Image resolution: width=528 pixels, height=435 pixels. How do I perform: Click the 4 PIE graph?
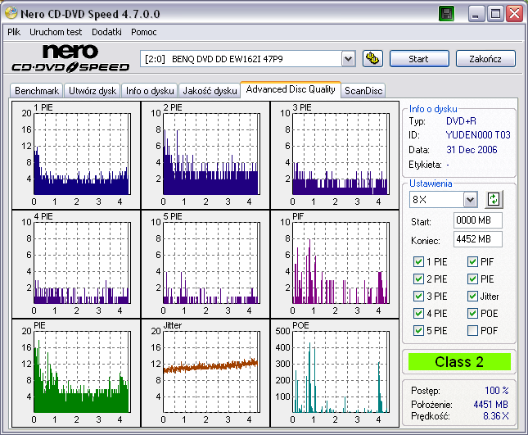[76, 264]
